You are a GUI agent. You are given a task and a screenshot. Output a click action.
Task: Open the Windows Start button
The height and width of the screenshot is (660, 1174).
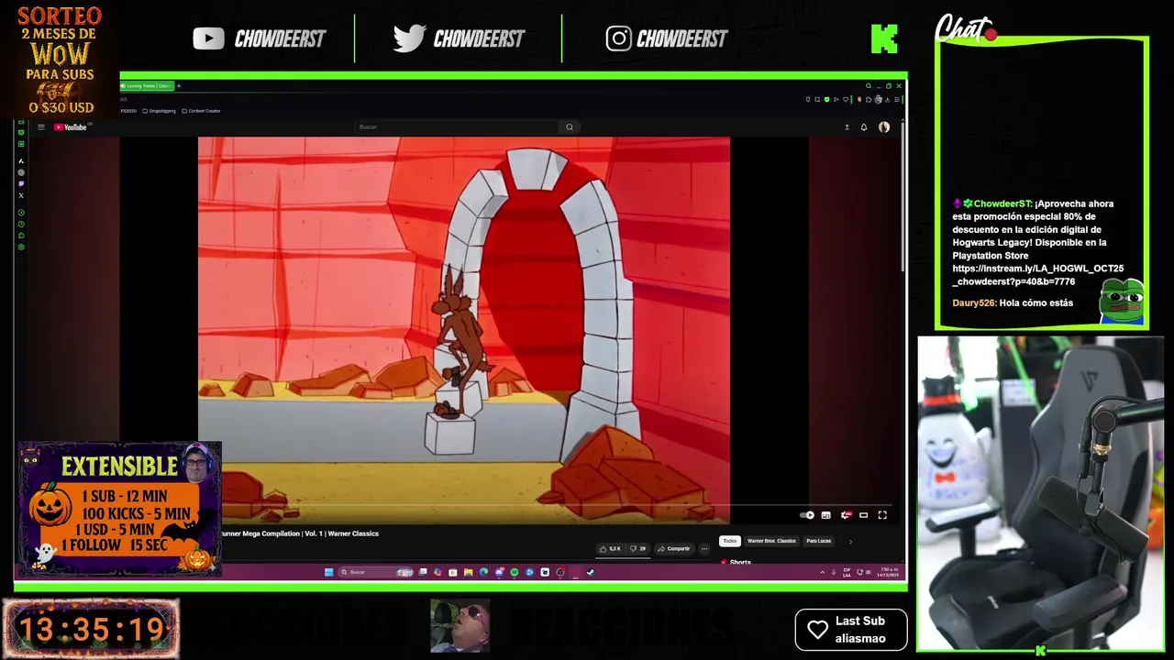pyautogui.click(x=328, y=572)
